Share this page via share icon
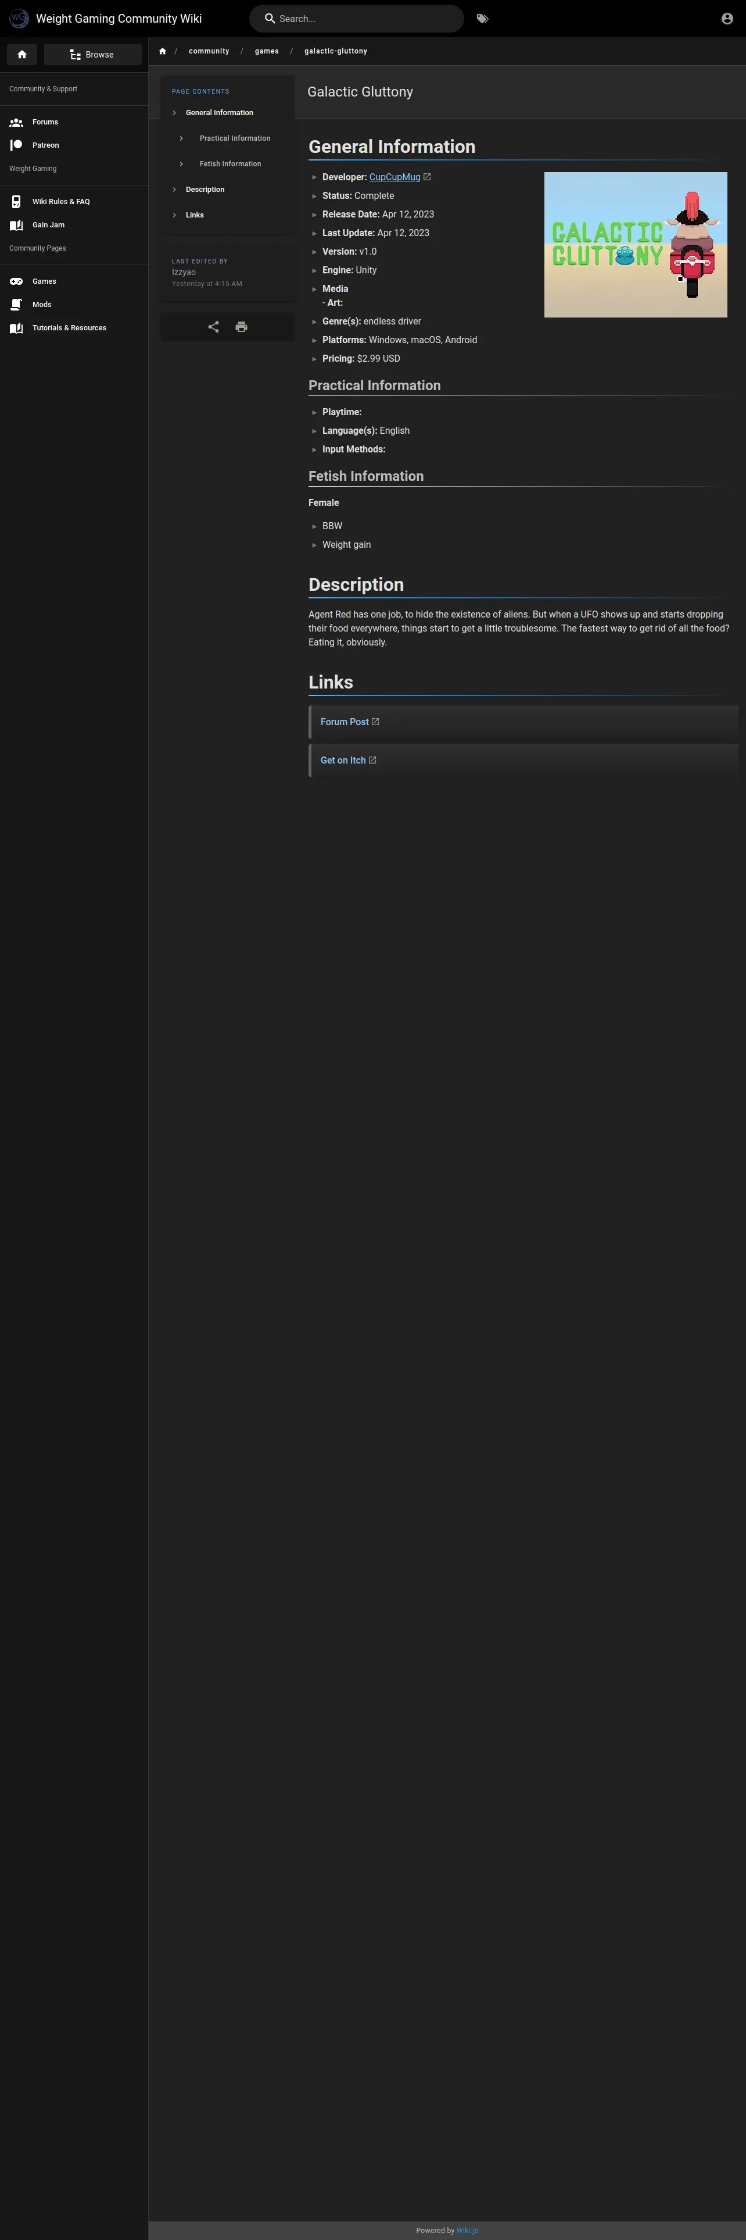Image resolution: width=746 pixels, height=2240 pixels. click(214, 327)
